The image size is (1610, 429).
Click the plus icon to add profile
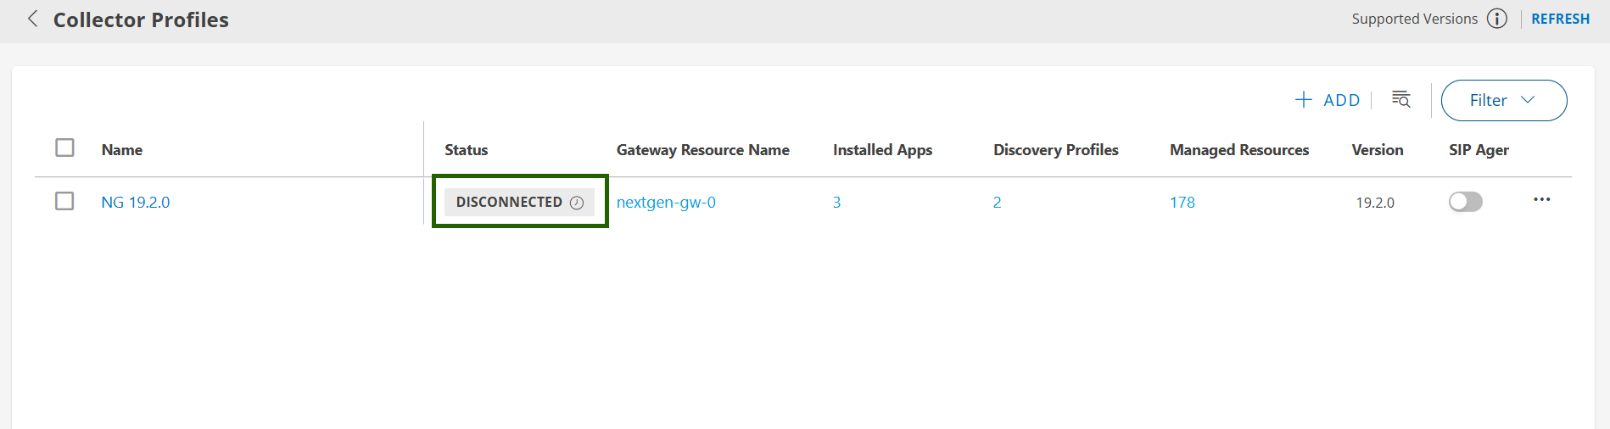click(x=1304, y=100)
